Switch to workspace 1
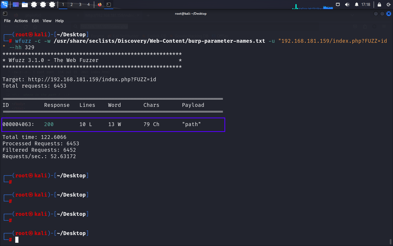This screenshot has height=246, width=393. pyautogui.click(x=63, y=5)
